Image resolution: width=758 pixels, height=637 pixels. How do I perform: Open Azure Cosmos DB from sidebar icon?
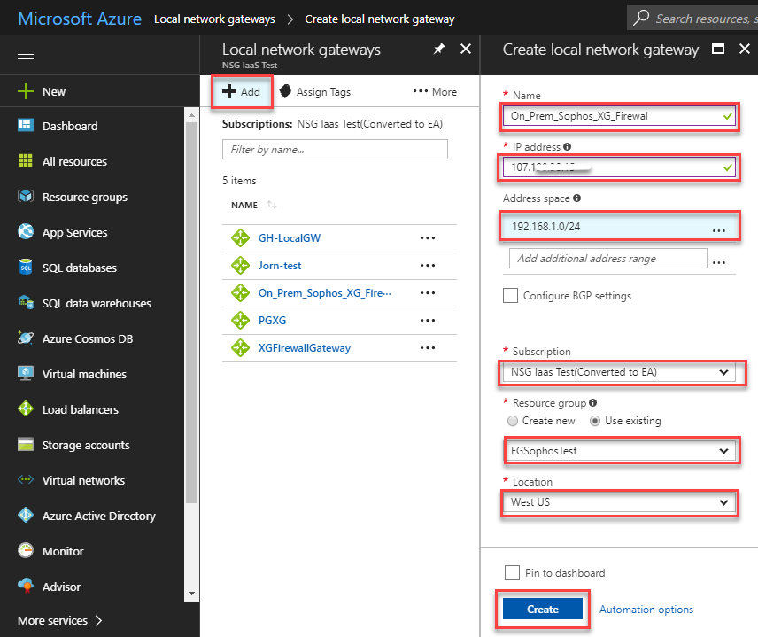26,338
